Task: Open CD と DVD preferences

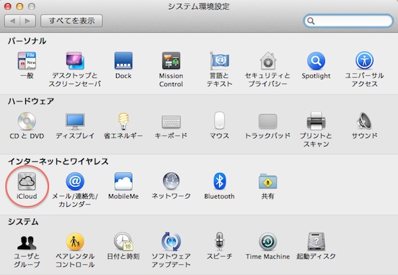Action: tap(27, 121)
